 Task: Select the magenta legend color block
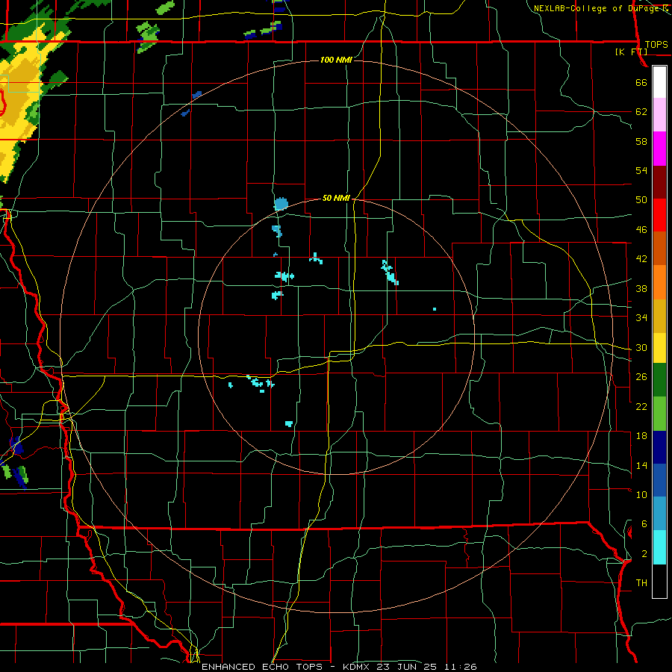[x=659, y=149]
